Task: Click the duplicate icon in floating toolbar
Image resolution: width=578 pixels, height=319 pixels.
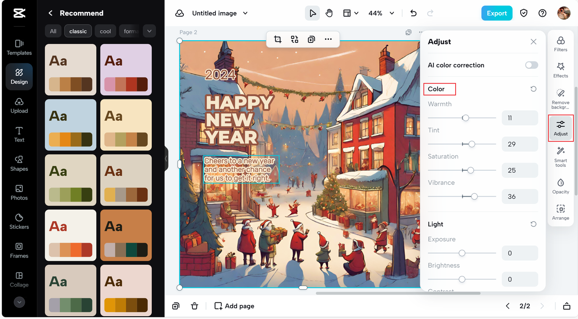Action: point(311,39)
